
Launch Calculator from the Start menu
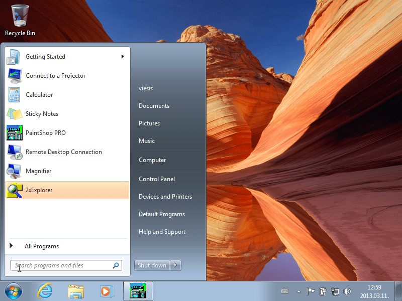pos(67,95)
